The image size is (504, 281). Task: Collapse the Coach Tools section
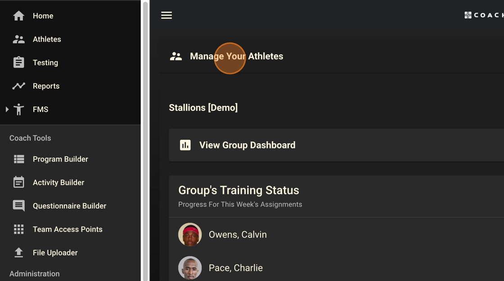[30, 138]
